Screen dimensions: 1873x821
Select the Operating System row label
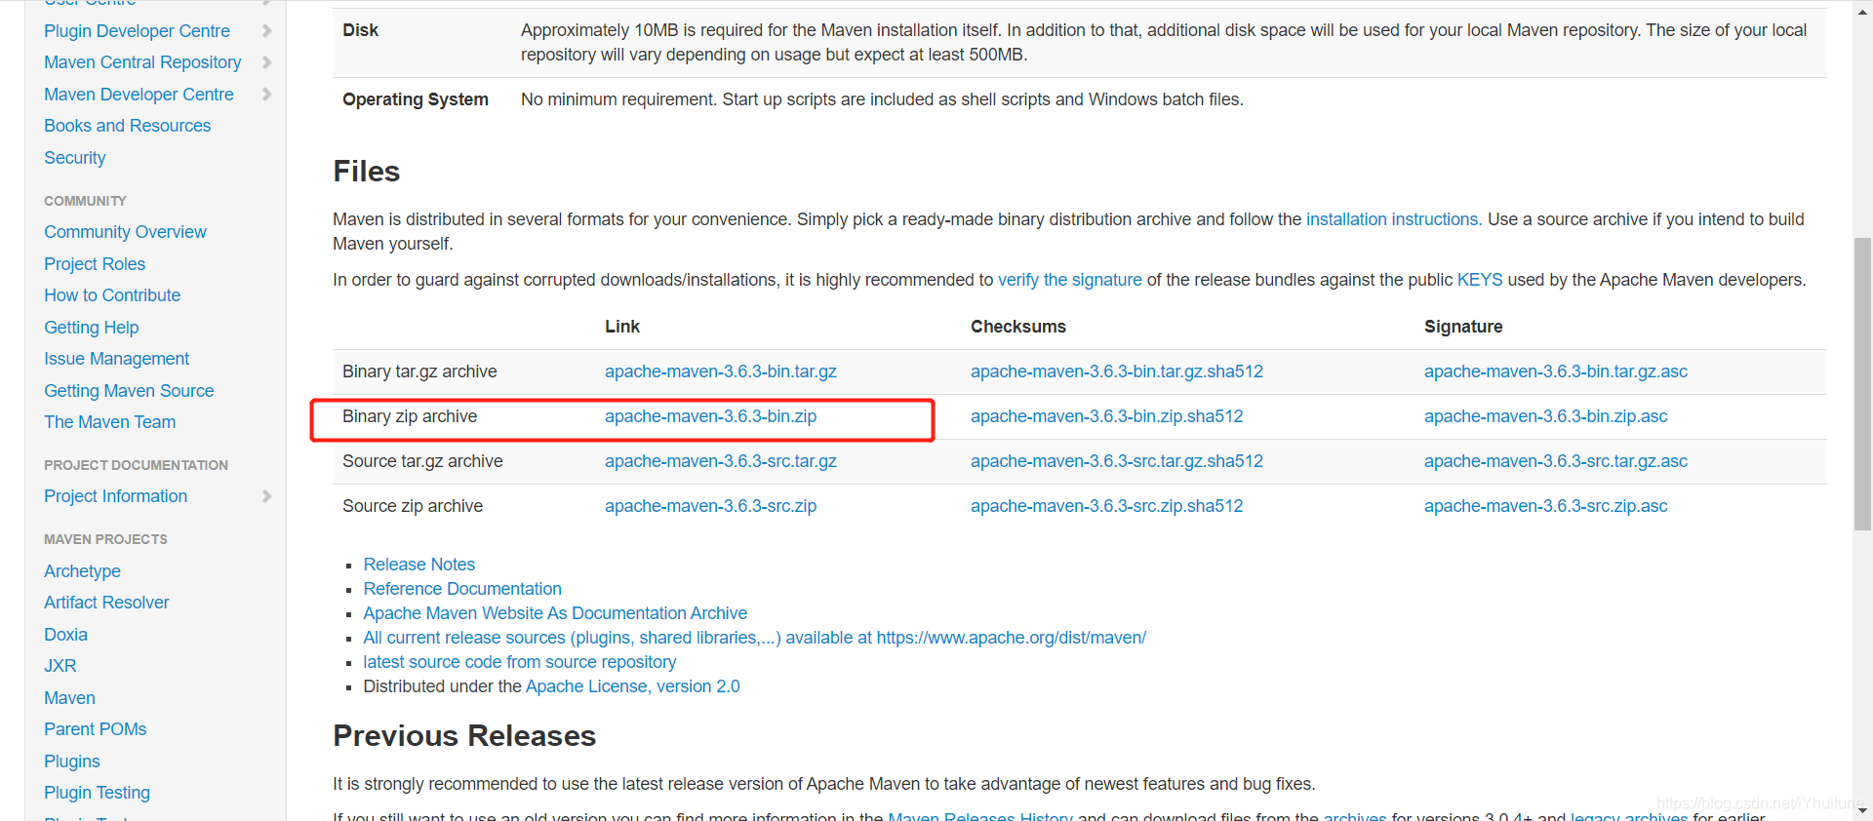click(x=415, y=99)
